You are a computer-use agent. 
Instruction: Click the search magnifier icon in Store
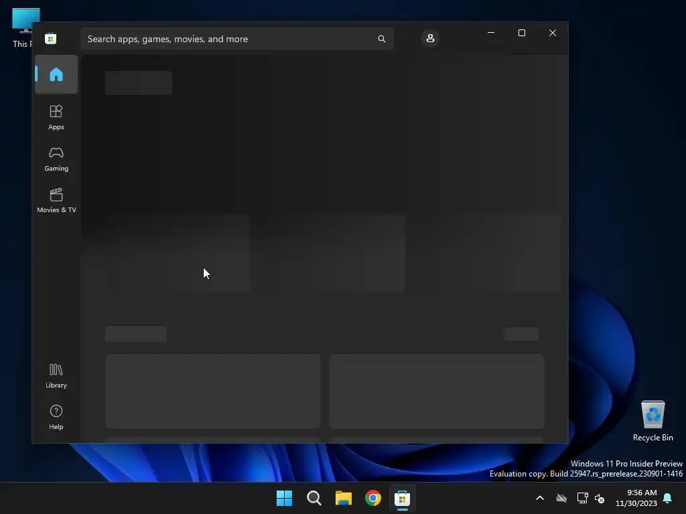tap(381, 39)
